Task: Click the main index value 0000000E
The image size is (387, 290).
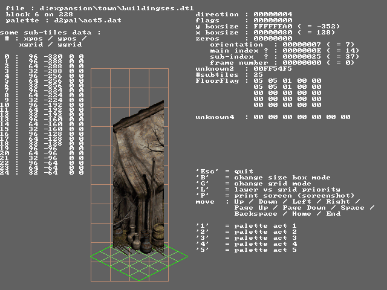Action: [x=302, y=51]
